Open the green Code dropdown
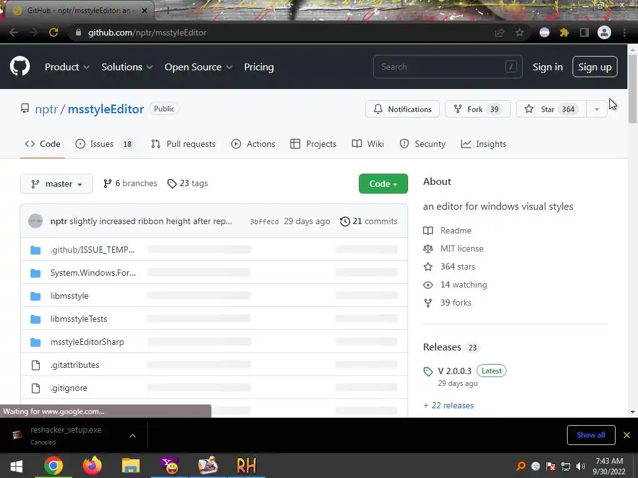 383,184
